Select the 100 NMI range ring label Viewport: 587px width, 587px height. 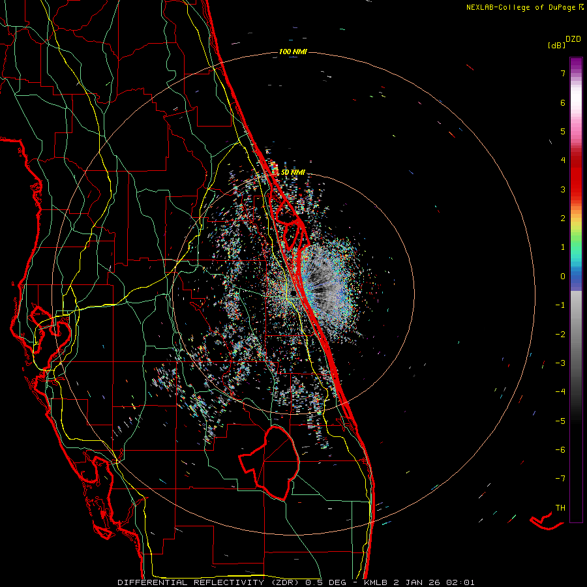(293, 52)
